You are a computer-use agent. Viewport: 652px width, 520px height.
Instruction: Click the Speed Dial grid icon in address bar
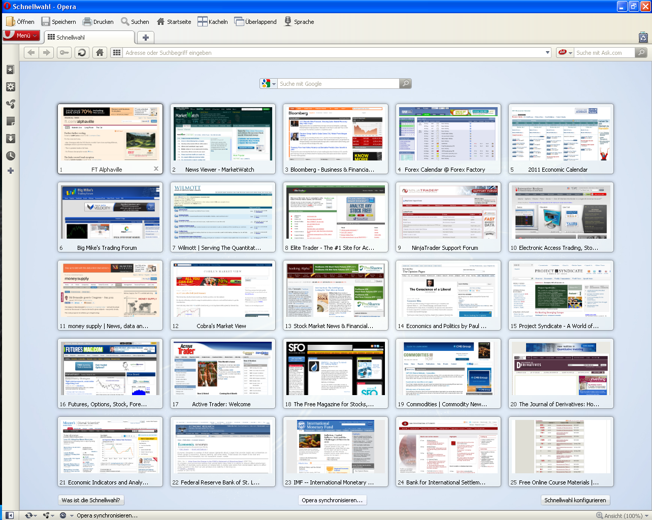click(117, 52)
